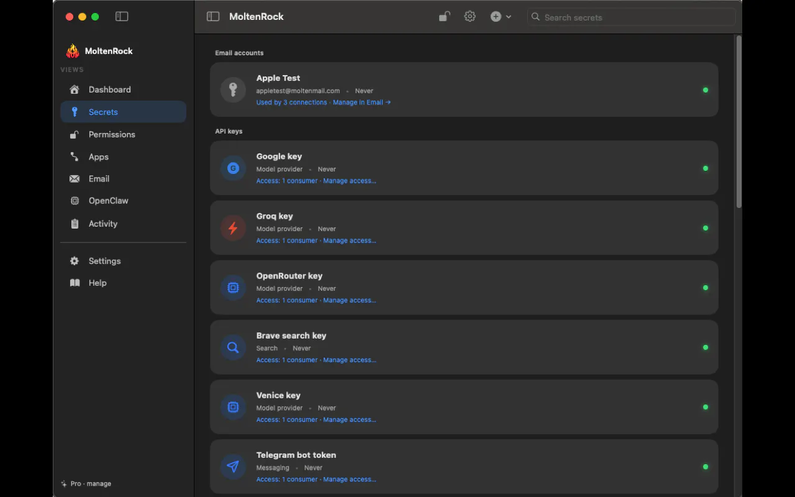Image resolution: width=795 pixels, height=497 pixels.
Task: Click the Pro · manage link at the sidebar bottom
Action: click(x=86, y=483)
